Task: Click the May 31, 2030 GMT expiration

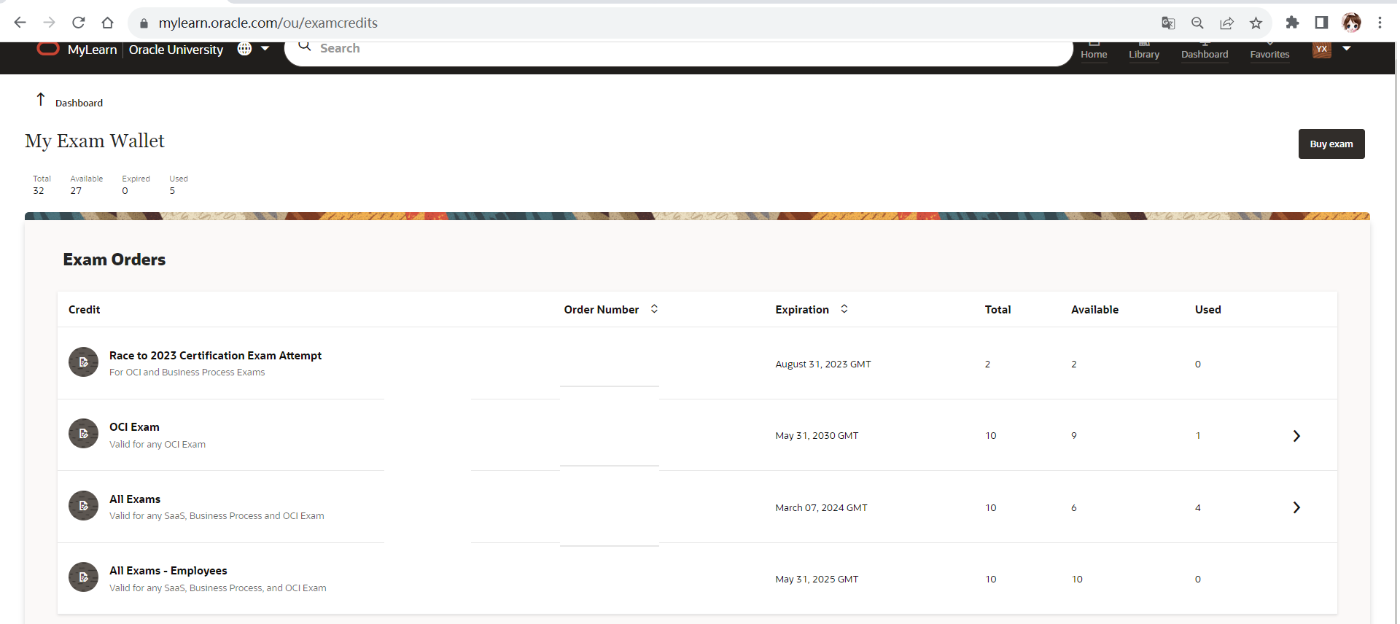Action: tap(817, 436)
